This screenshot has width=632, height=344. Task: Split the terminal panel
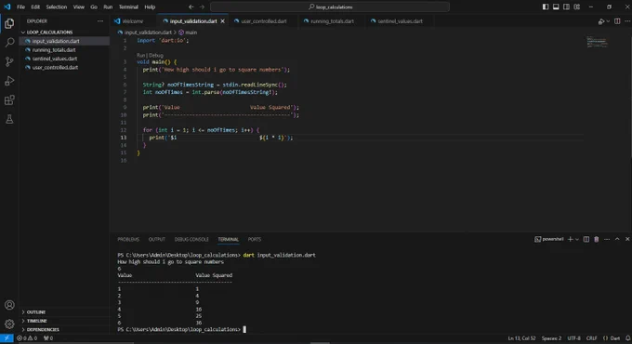click(x=586, y=239)
